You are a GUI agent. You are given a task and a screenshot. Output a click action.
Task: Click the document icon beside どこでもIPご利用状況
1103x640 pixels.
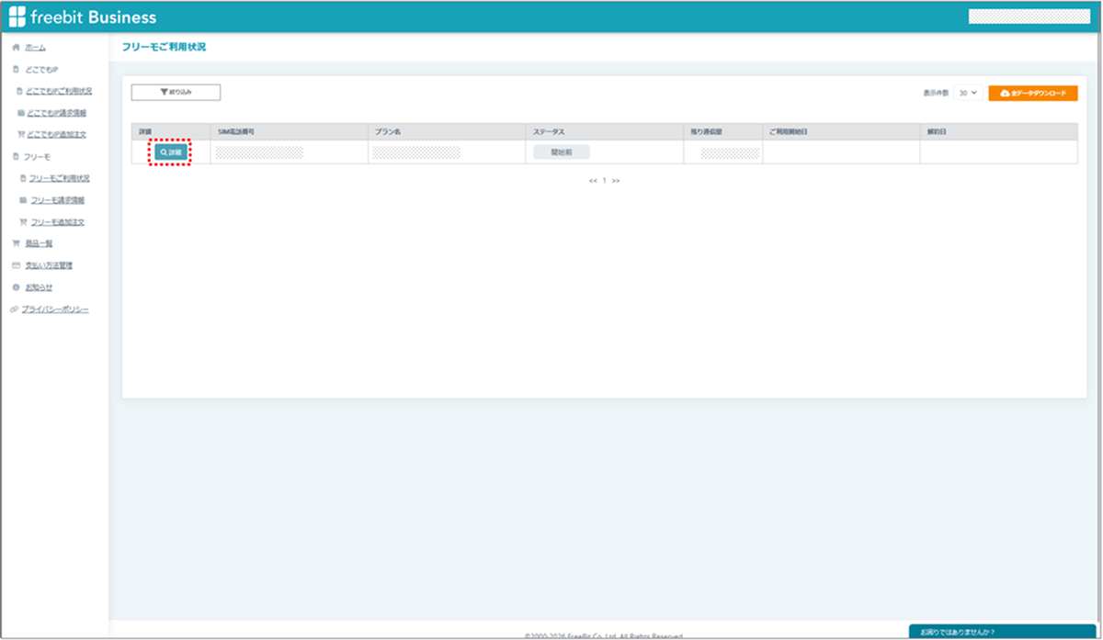[22, 91]
